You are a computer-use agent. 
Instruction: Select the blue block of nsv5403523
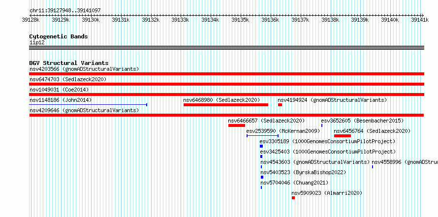(x=262, y=177)
